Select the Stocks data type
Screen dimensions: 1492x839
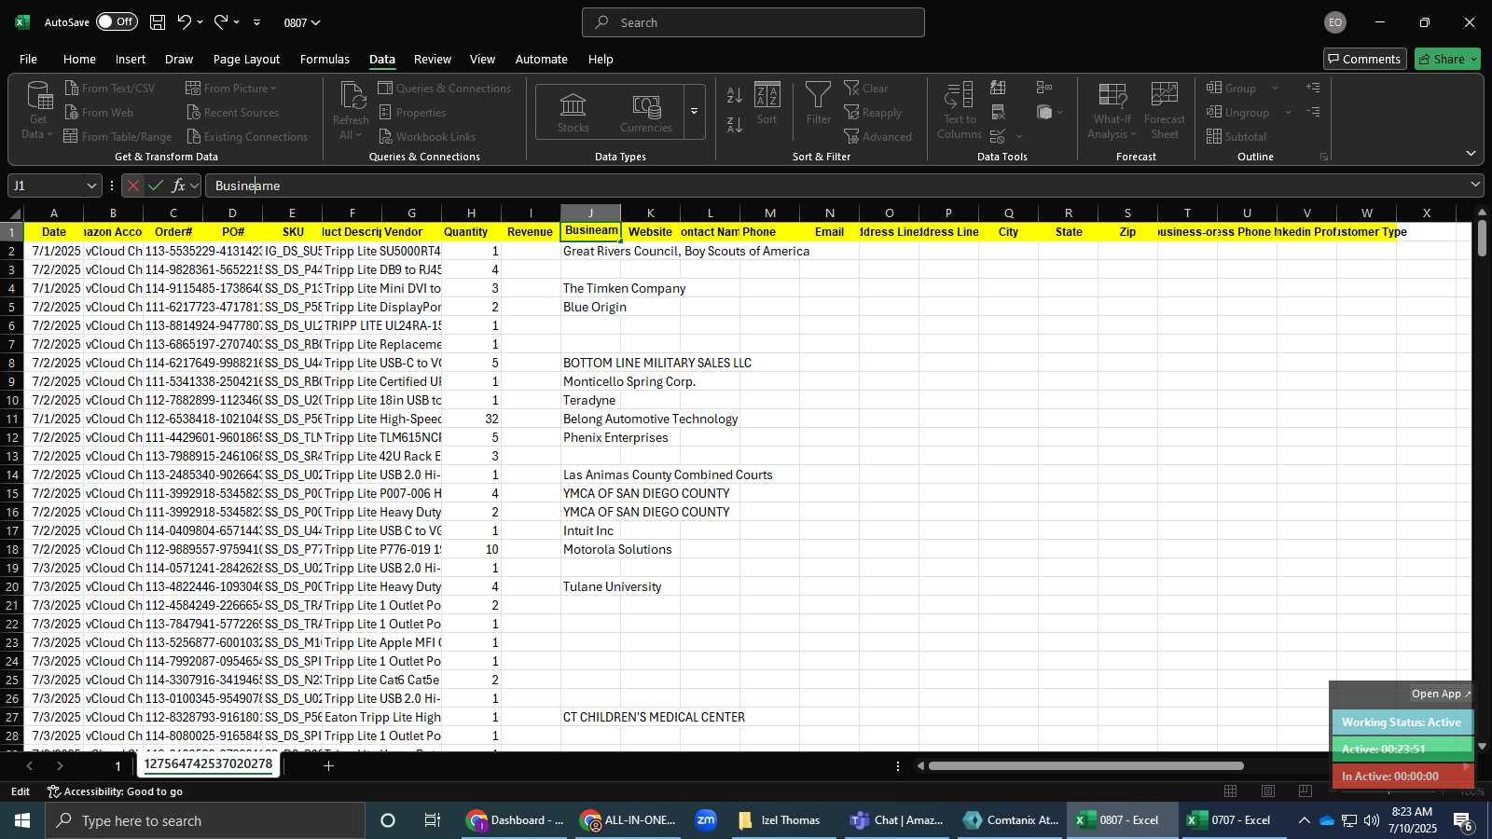[573, 112]
